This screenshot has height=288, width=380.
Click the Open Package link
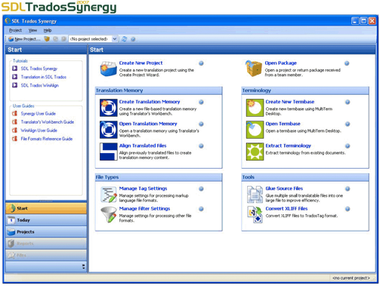pos(281,63)
